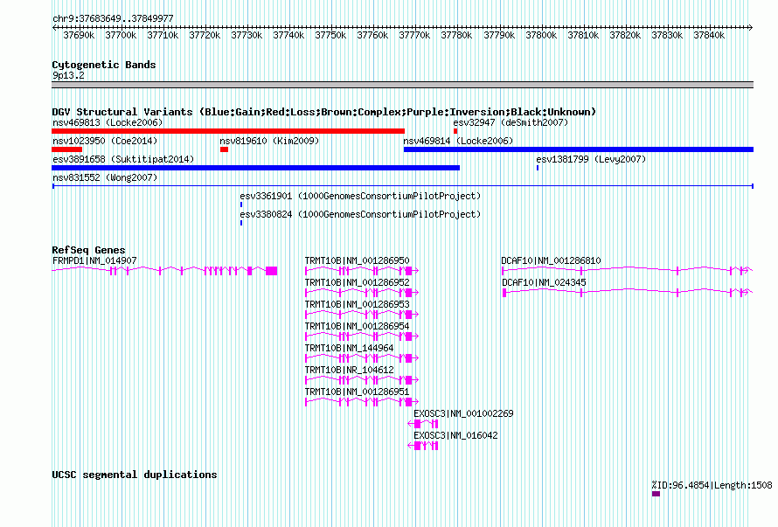Open TRMT10B|NM_001286953 transcript label
The width and height of the screenshot is (778, 527).
pos(357,304)
